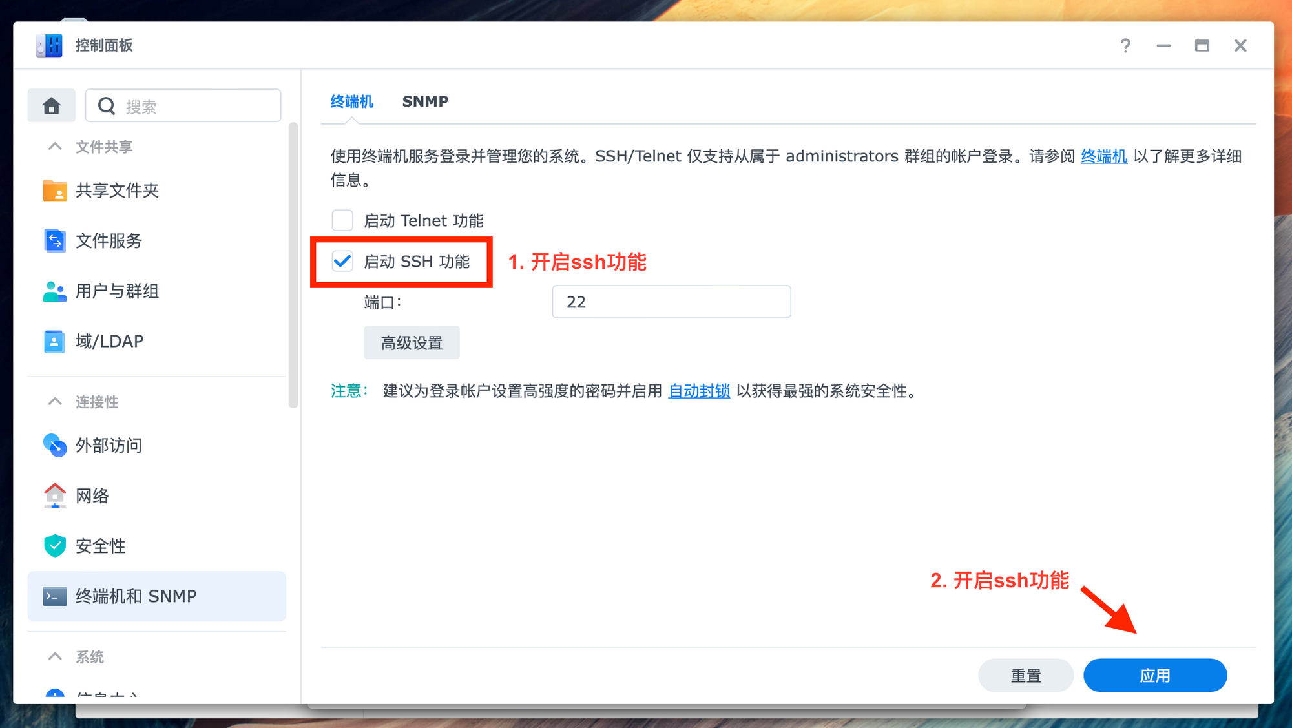This screenshot has height=728, width=1292.
Task: Open Network via its house icon
Action: (55, 495)
